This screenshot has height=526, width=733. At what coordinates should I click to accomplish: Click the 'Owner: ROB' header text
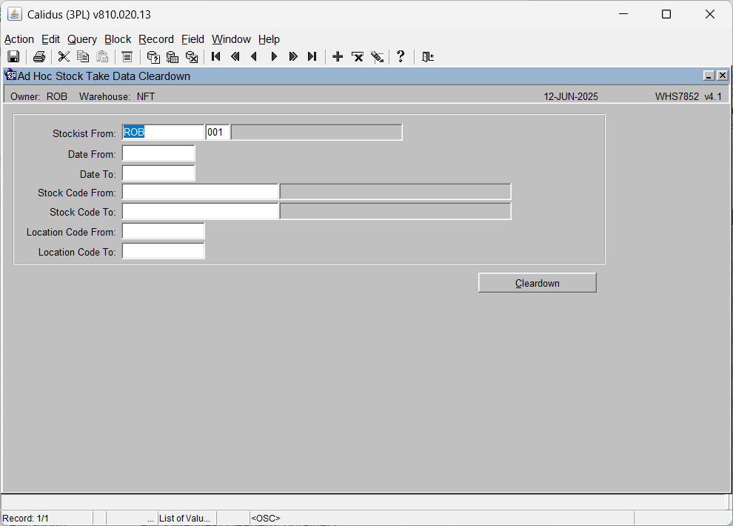[x=39, y=96]
